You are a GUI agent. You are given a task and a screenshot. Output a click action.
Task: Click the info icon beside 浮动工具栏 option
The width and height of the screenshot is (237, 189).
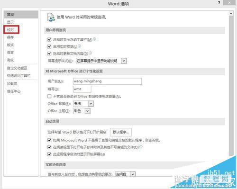point(94,39)
